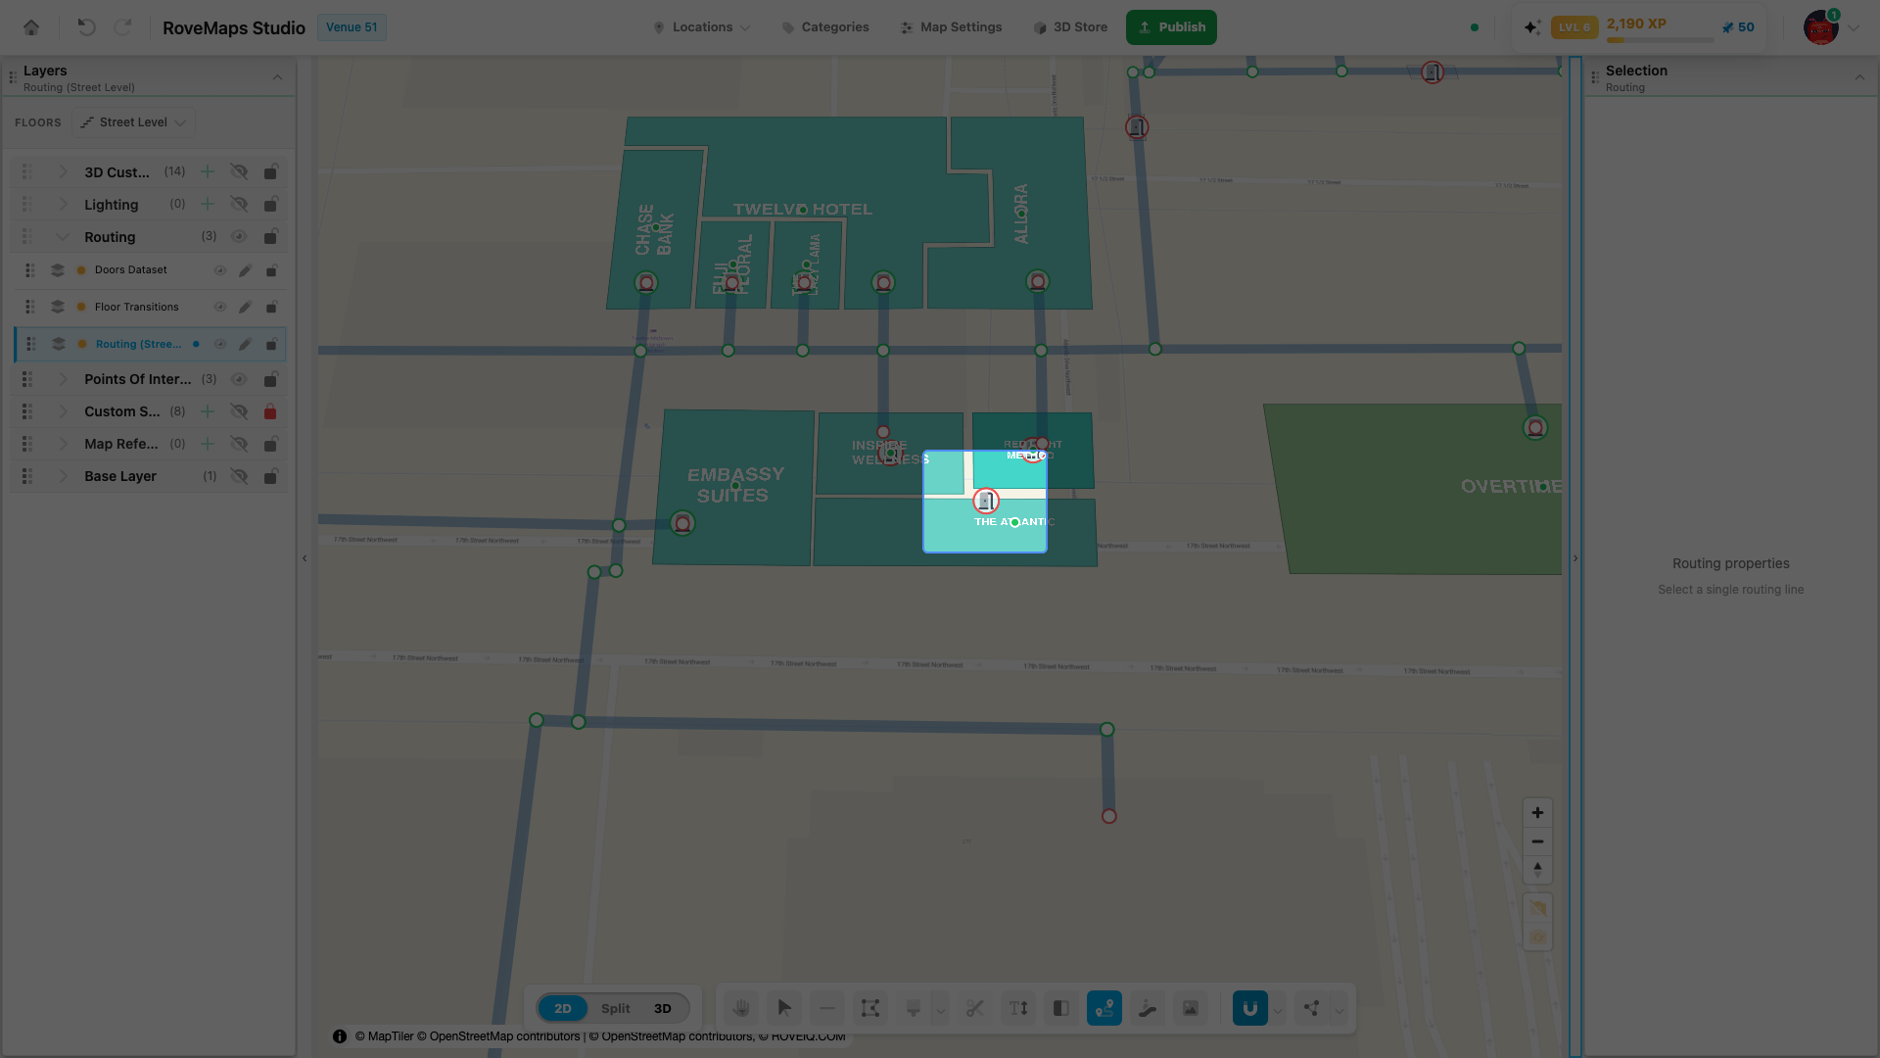Open the Street Level floor dropdown

coord(133,122)
